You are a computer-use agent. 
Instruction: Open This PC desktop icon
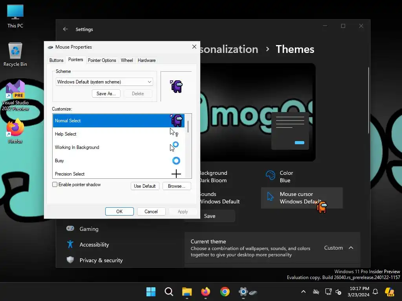coord(15,16)
